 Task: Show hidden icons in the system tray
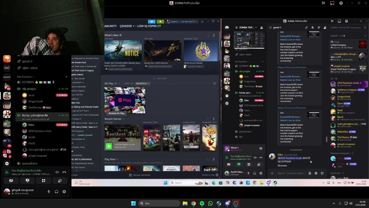(x=334, y=203)
